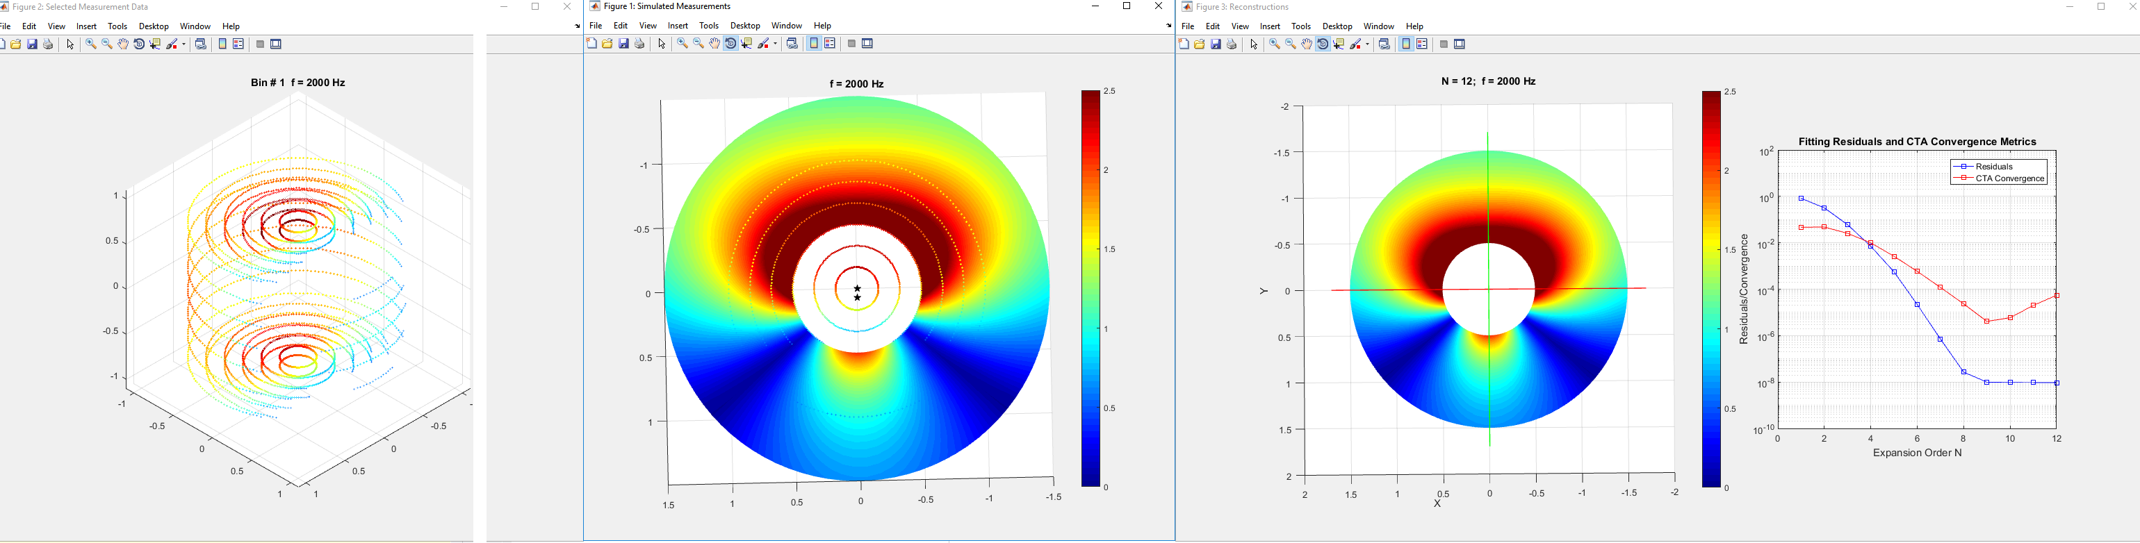
Task: Click Open File icon in Figure 1 toolbar
Action: coord(607,43)
